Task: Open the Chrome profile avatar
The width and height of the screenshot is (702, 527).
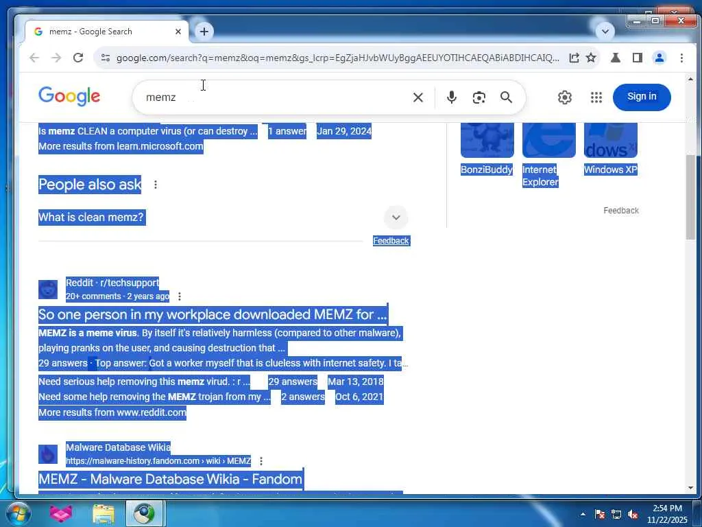Action: click(x=659, y=58)
